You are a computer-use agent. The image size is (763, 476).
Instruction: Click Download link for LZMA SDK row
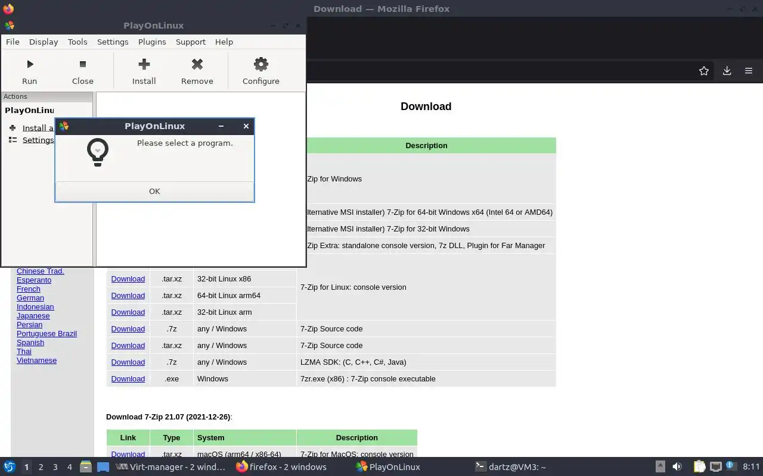click(128, 362)
